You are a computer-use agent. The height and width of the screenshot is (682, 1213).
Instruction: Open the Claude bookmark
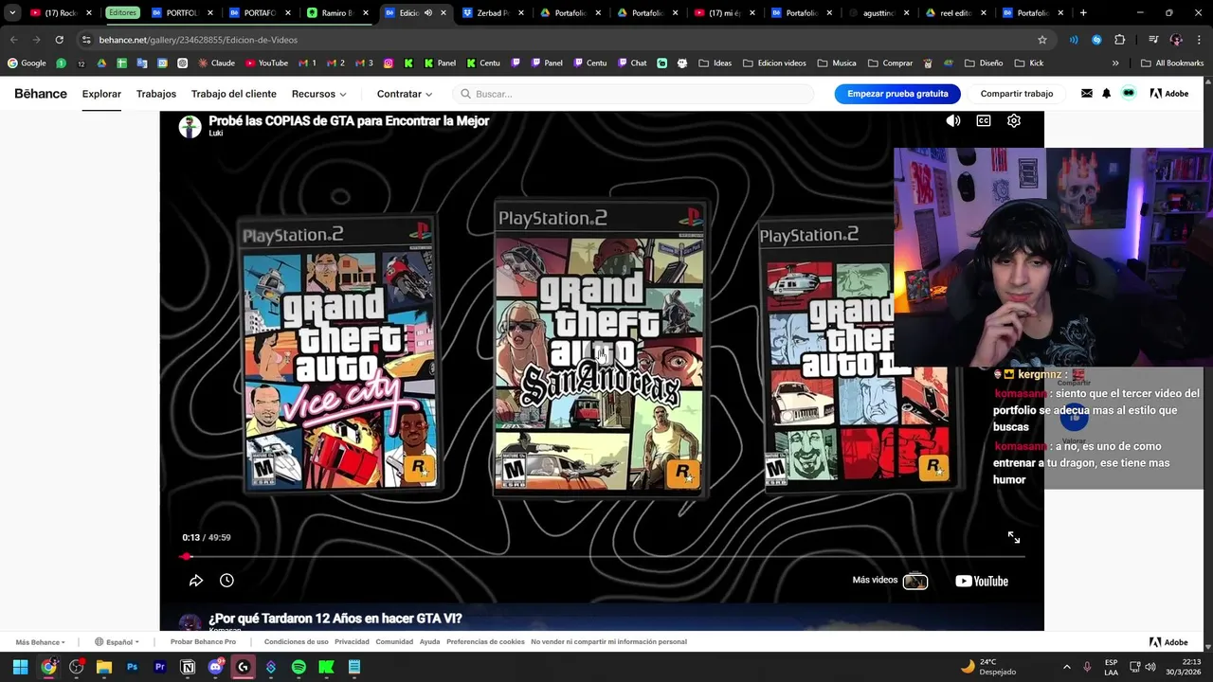(x=217, y=63)
